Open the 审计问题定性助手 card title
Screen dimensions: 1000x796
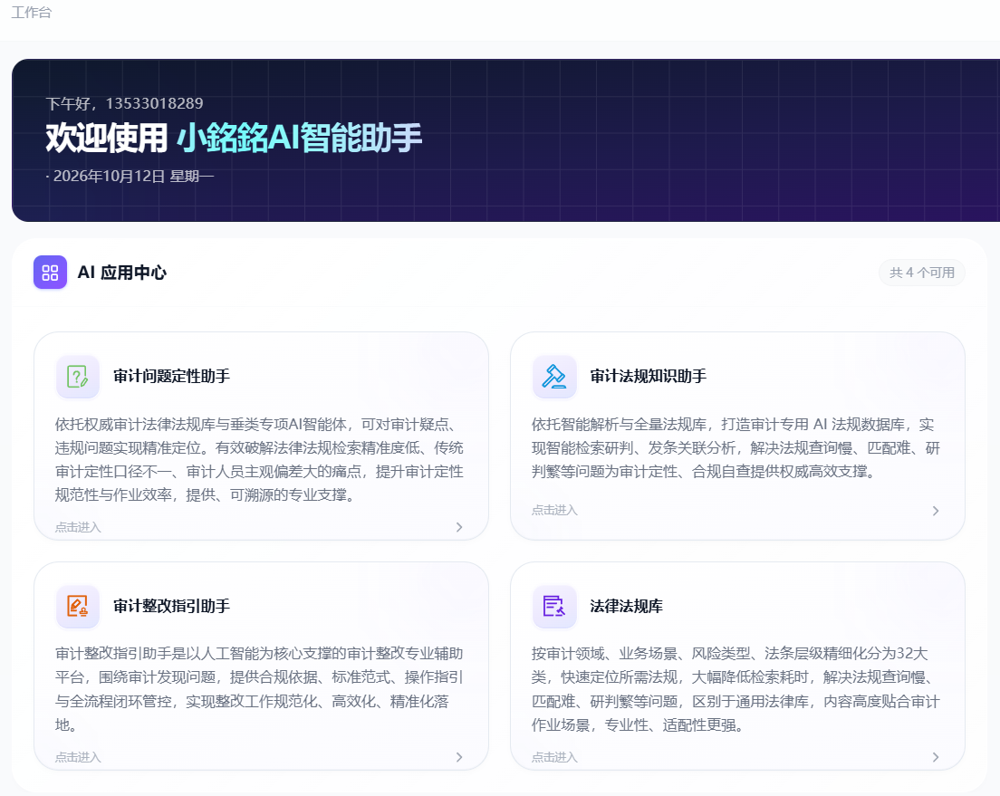click(171, 377)
